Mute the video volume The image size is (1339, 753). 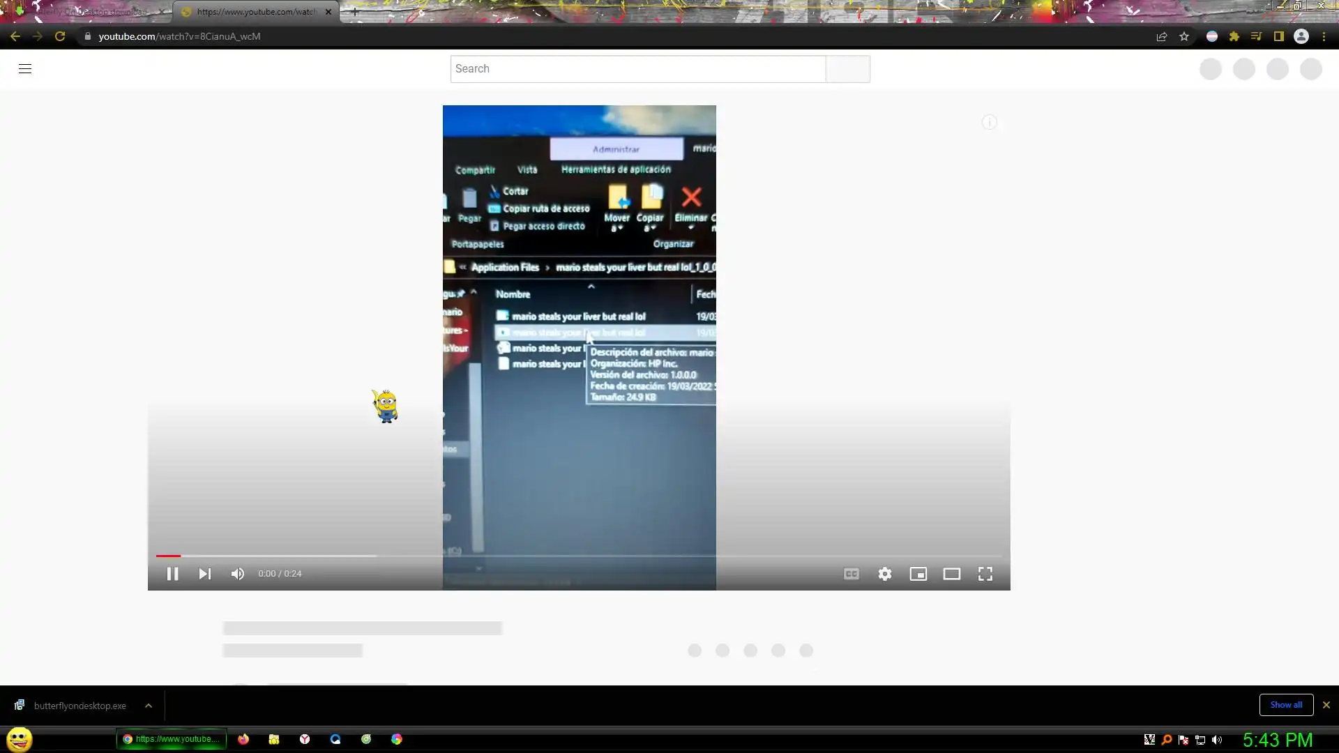(238, 574)
